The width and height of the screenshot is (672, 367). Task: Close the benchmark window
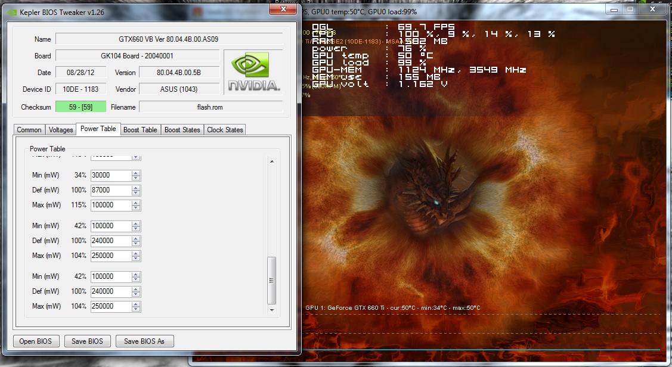pos(652,10)
